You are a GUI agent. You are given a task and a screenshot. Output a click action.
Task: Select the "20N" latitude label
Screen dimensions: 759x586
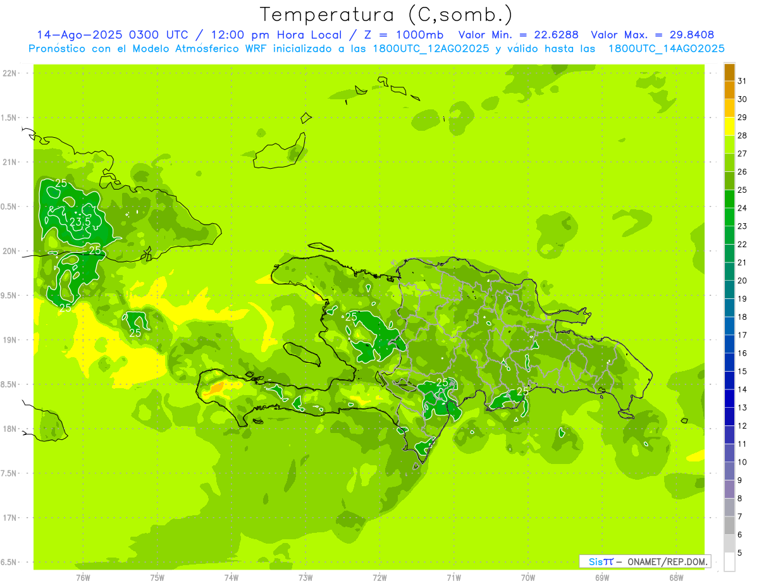click(x=9, y=252)
